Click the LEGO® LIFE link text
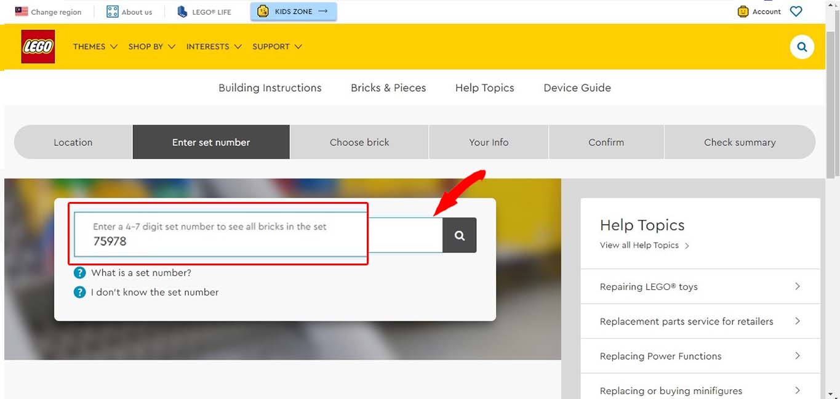 [x=212, y=12]
